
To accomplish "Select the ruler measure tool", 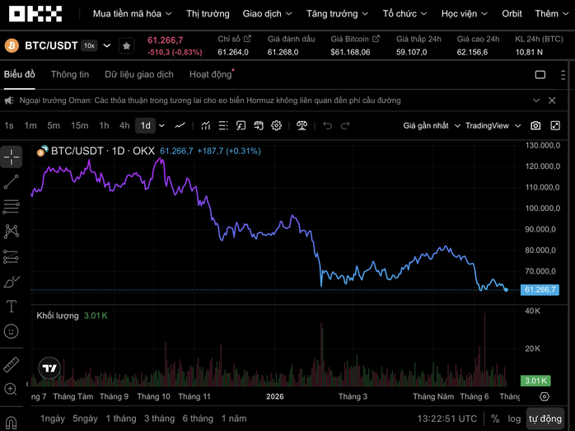I will (x=11, y=364).
